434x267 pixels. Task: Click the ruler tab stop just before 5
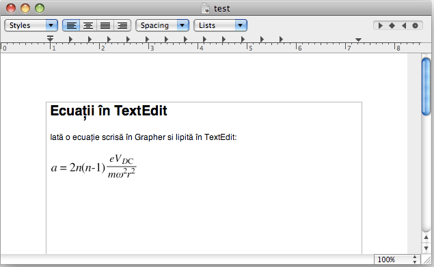(243, 40)
